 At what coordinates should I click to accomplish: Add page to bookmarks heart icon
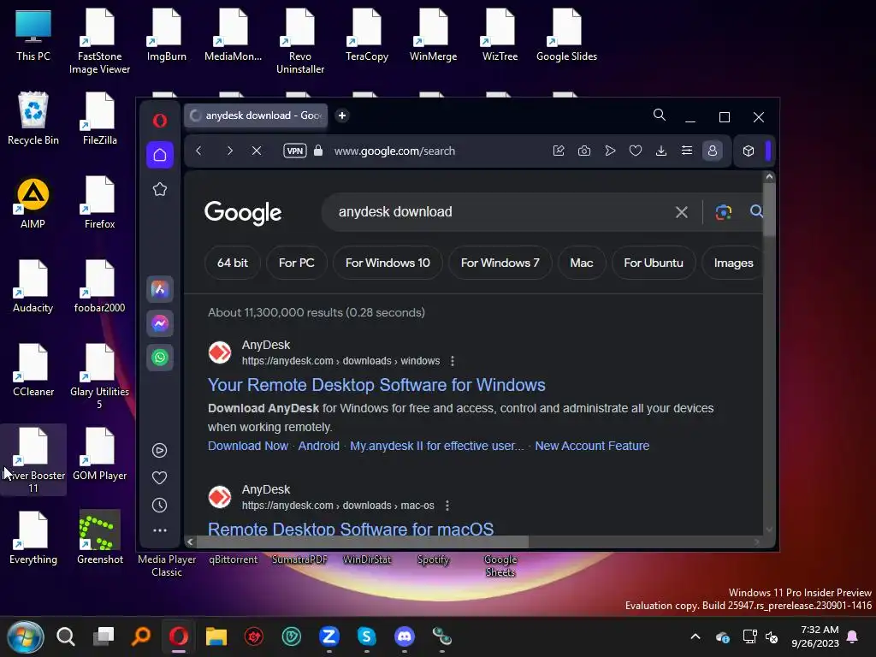[636, 151]
